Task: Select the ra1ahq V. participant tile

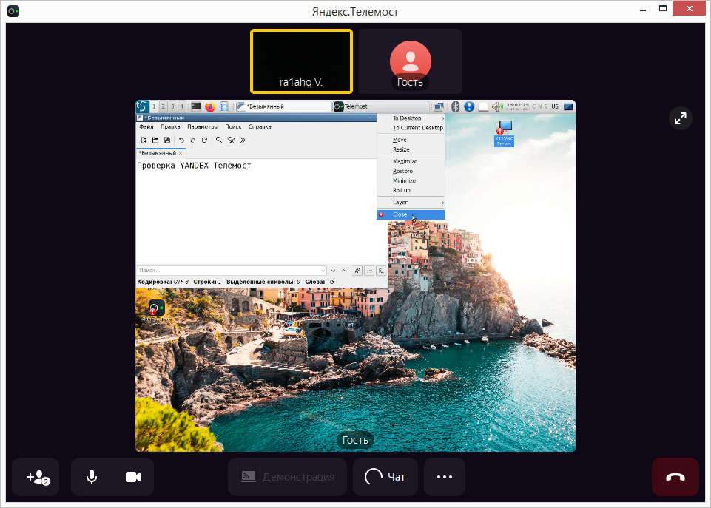Action: (x=301, y=61)
